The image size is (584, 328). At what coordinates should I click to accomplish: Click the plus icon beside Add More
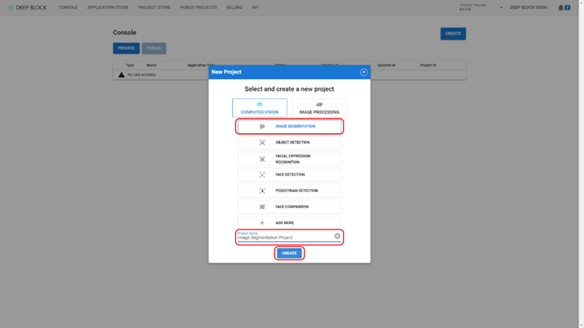tap(262, 222)
